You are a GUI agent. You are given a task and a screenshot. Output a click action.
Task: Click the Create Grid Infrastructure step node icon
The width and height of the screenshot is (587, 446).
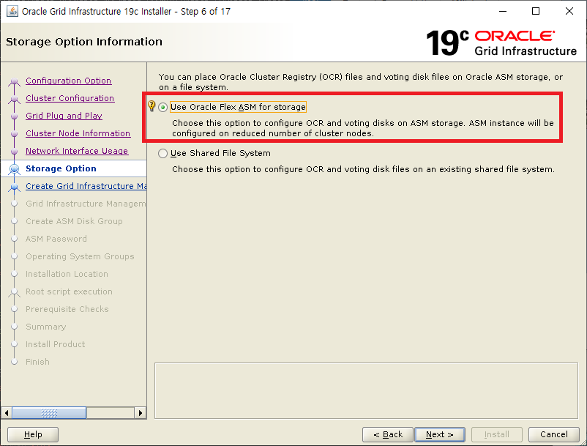click(x=14, y=187)
